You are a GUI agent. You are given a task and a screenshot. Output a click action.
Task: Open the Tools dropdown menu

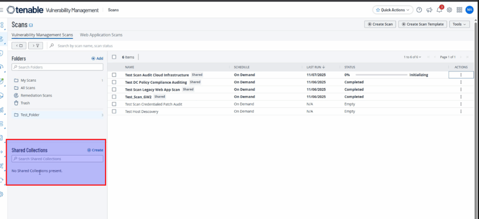[459, 24]
